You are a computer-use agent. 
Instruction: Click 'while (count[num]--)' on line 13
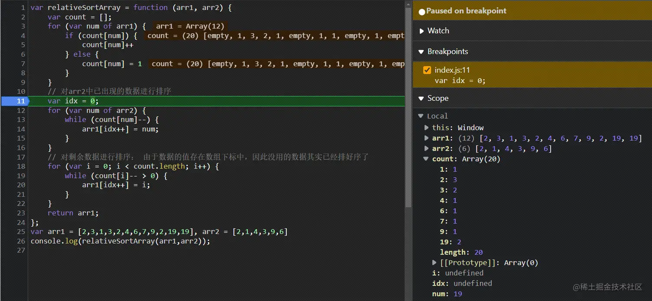pyautogui.click(x=107, y=120)
